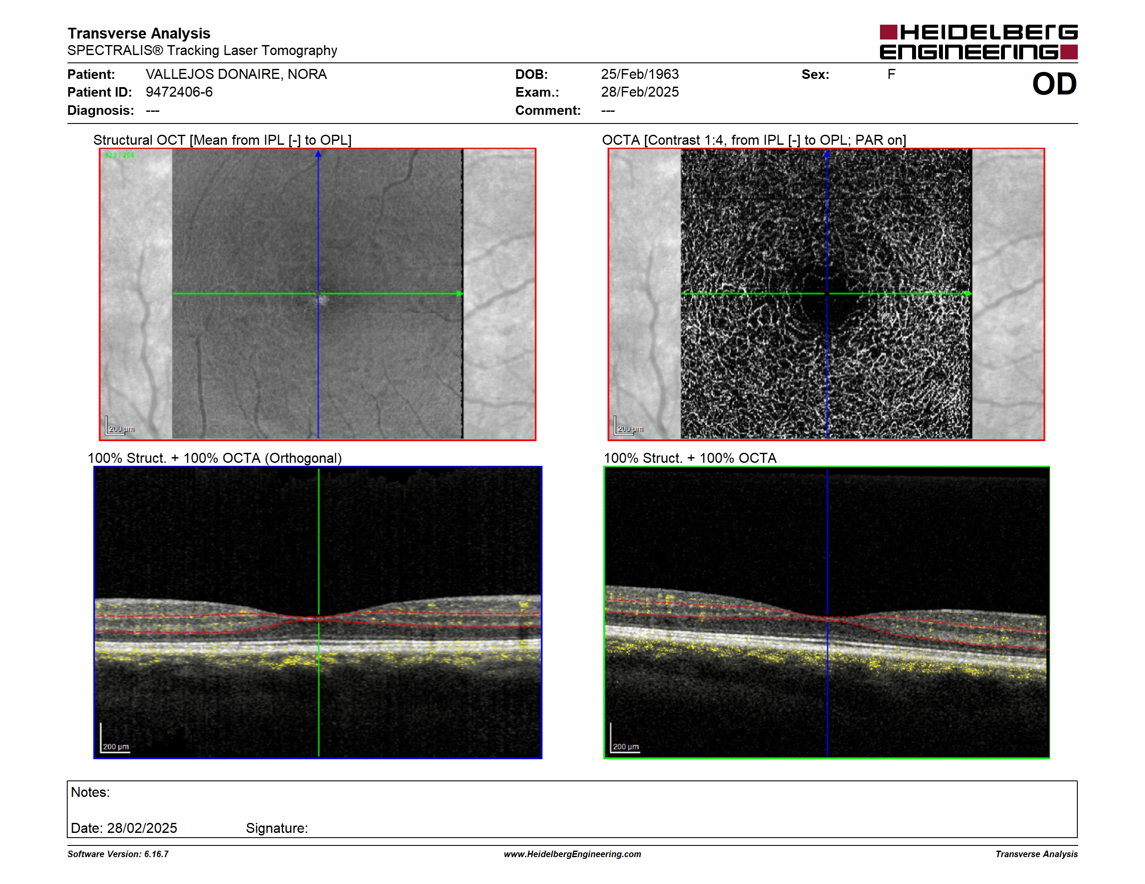
Task: Click the 200 µm scale bar in OCTA image
Action: tap(628, 426)
